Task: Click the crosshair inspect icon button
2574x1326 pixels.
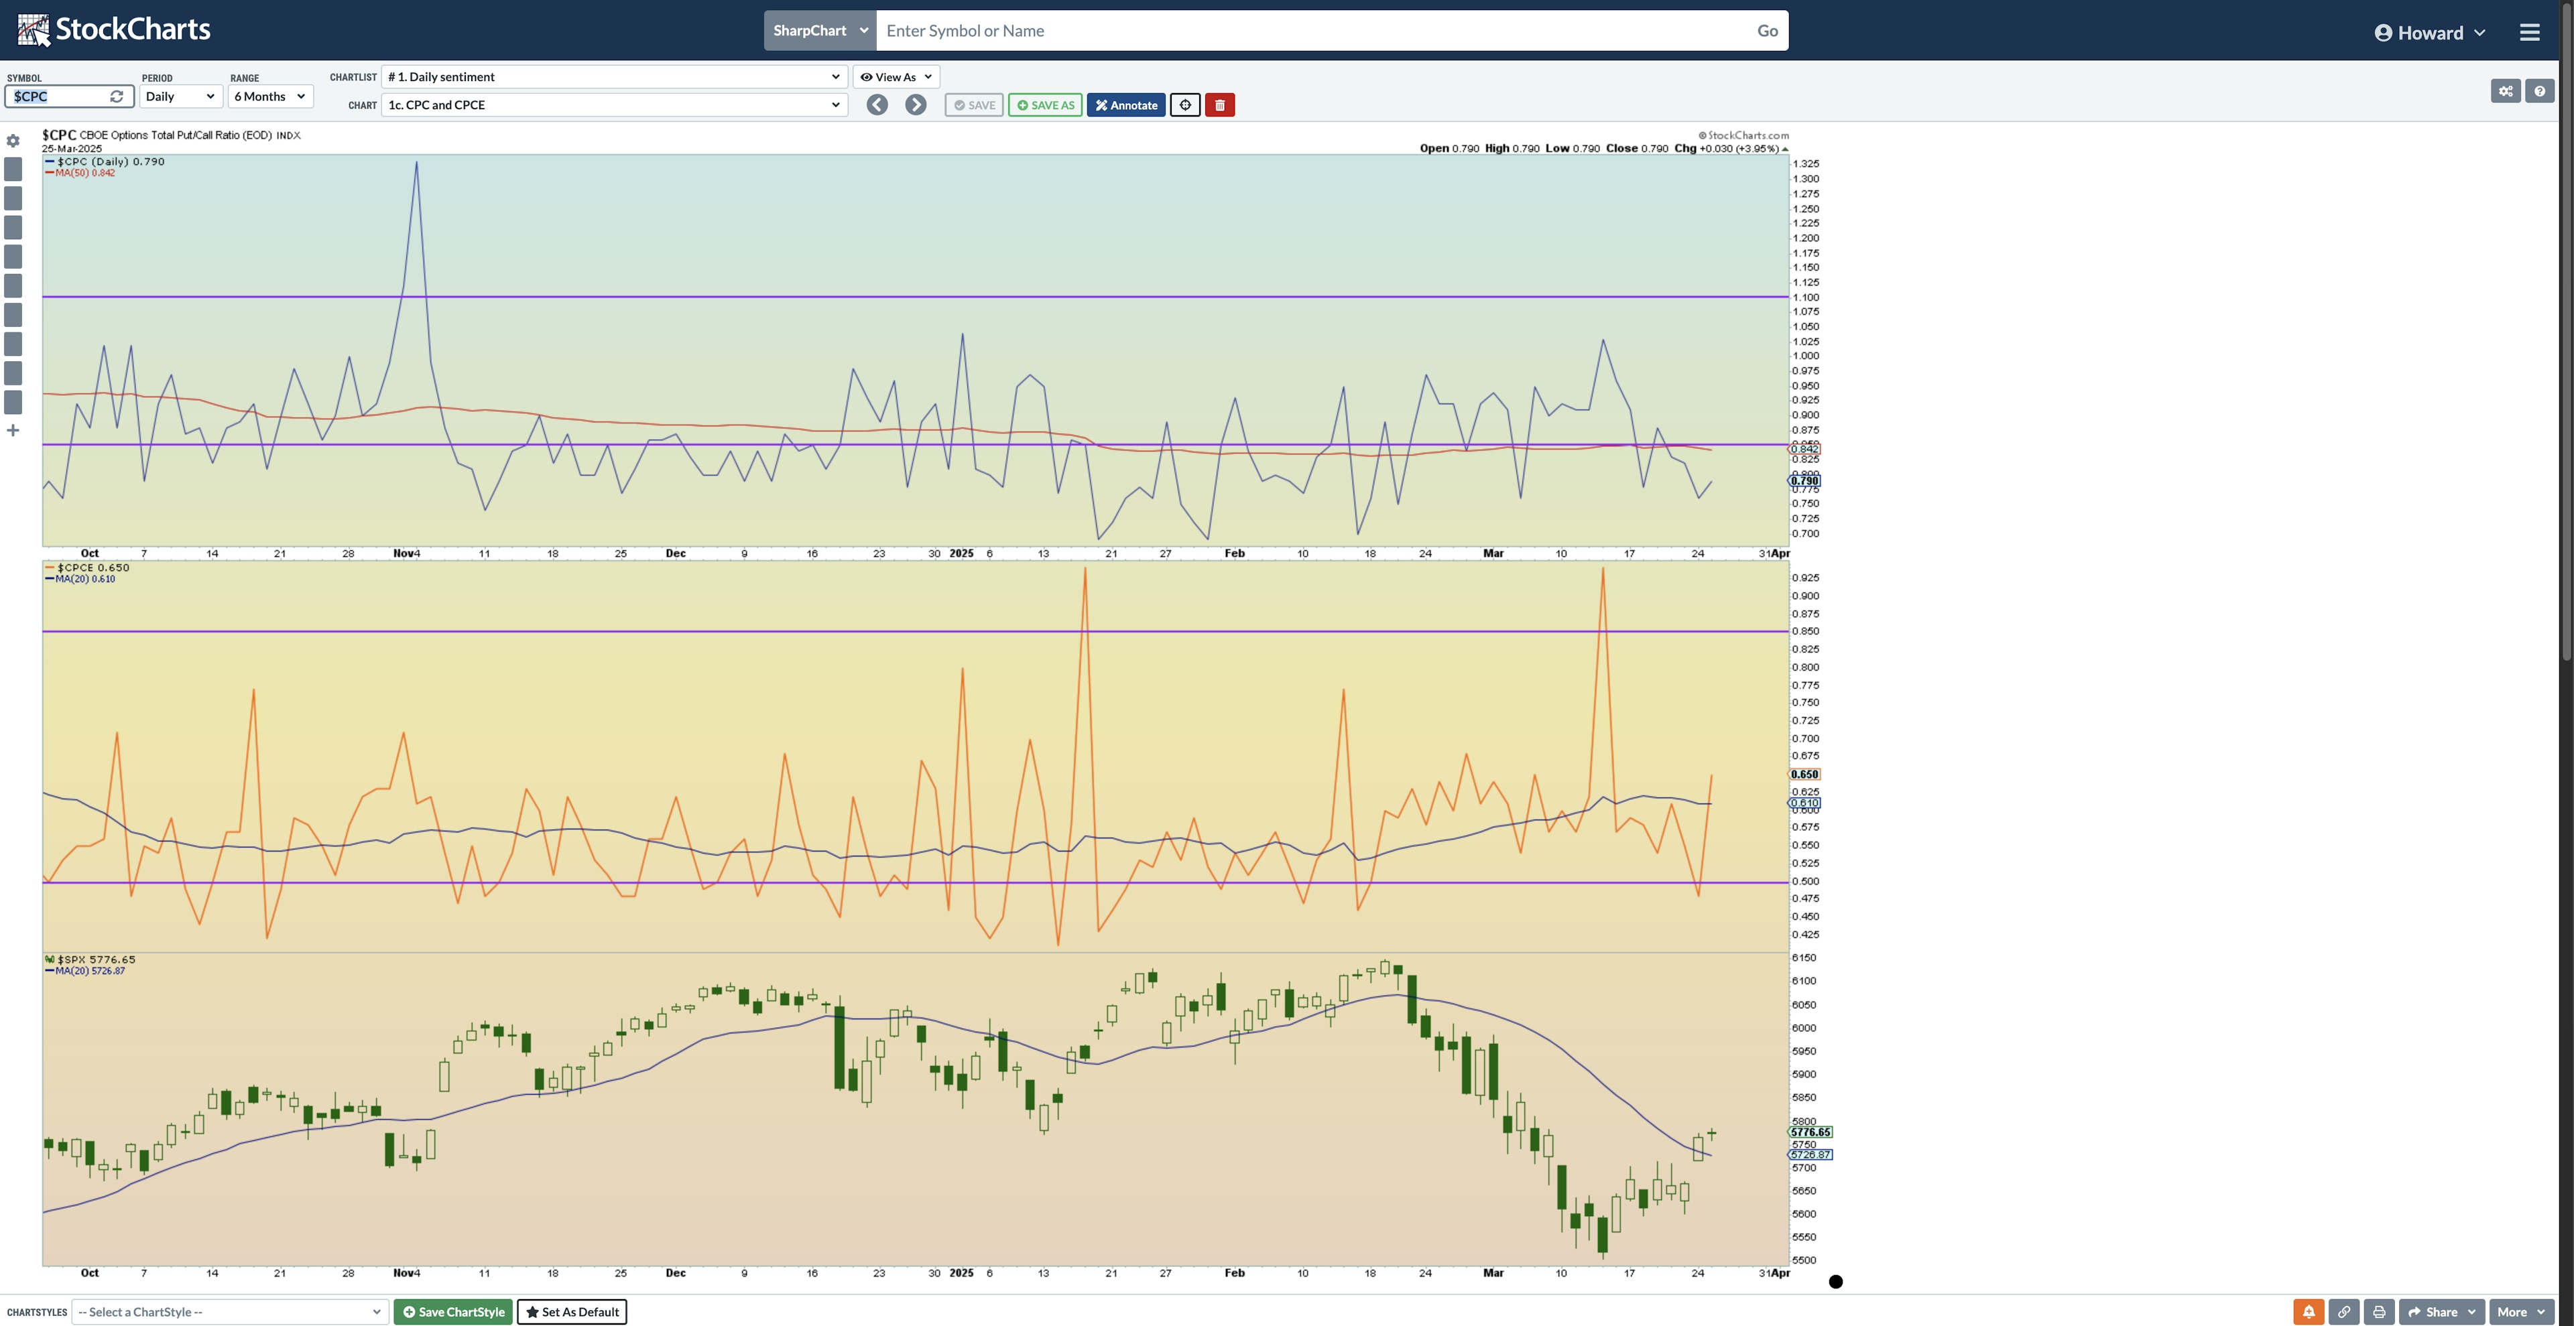Action: click(1184, 105)
